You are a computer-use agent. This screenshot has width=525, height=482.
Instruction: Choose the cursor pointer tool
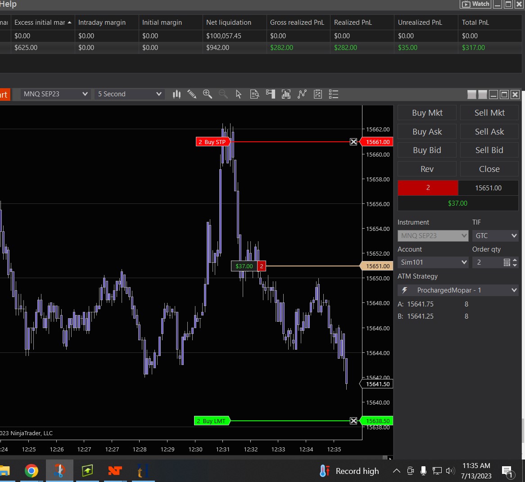(239, 94)
